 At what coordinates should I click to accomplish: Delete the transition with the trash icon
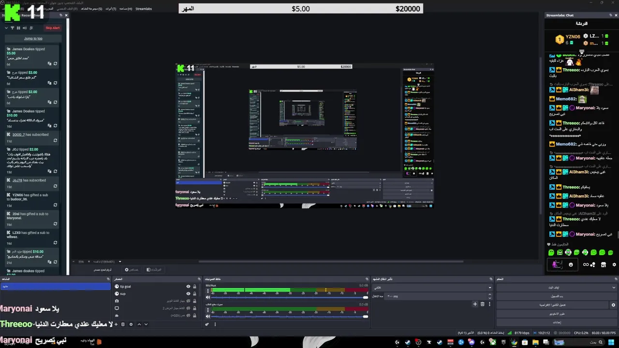click(x=482, y=304)
